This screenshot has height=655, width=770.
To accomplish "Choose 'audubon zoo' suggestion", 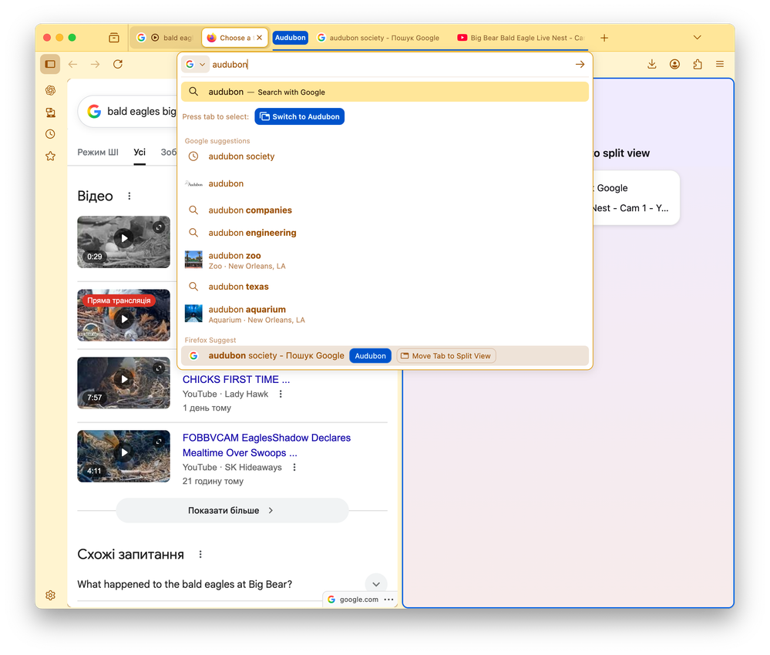I will point(385,260).
